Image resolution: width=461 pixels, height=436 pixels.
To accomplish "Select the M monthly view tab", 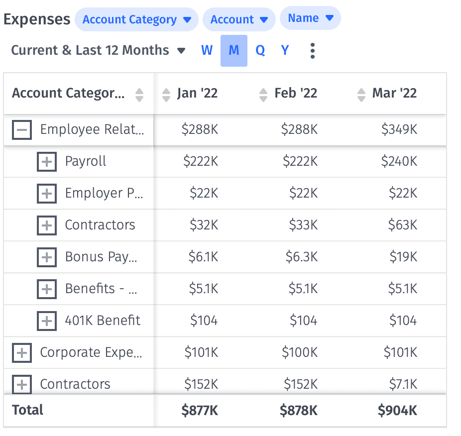I will click(x=233, y=50).
